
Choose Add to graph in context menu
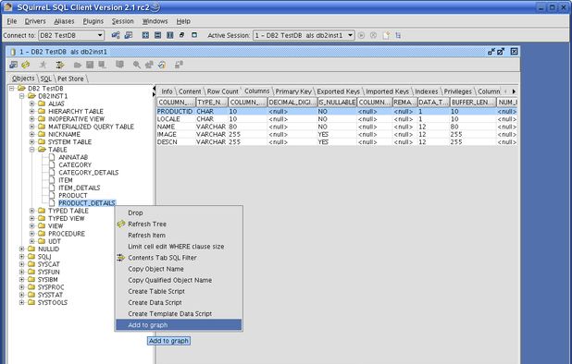[179, 325]
